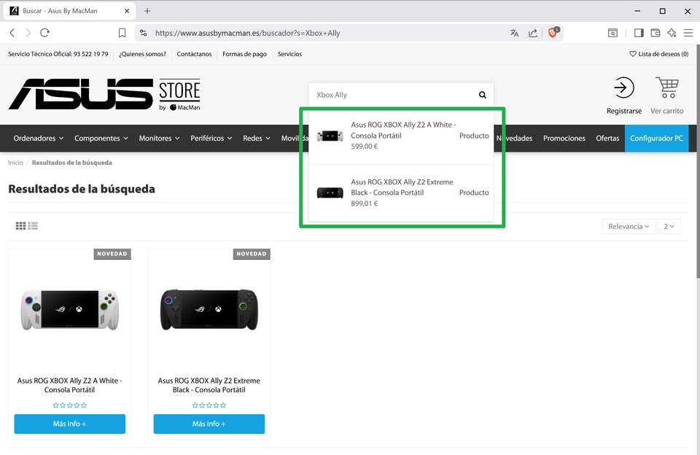Click the search magnifier icon
Screen dimensions: 700x455
pos(483,95)
